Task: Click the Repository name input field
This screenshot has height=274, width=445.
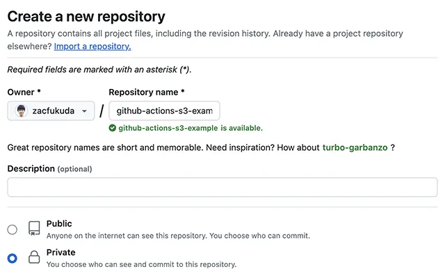Action: point(164,111)
